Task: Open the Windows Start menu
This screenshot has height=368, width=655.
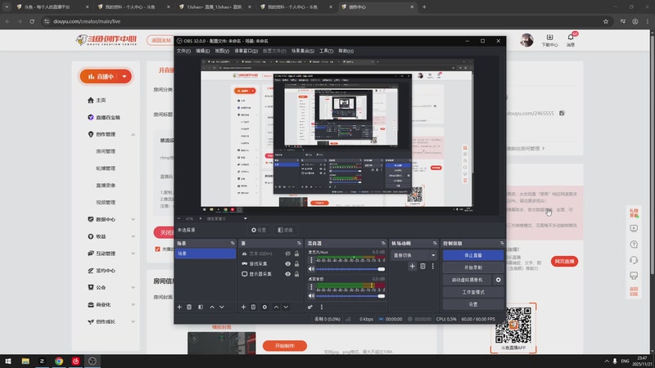Action: click(x=8, y=361)
